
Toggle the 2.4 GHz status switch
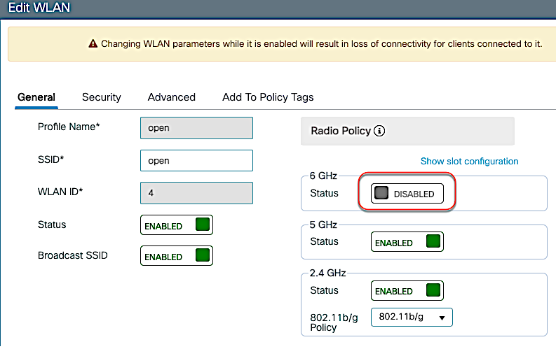[x=407, y=291]
